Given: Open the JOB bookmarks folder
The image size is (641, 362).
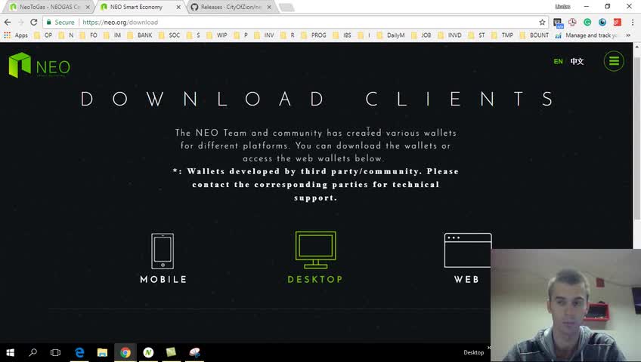Looking at the screenshot, I should click(422, 35).
